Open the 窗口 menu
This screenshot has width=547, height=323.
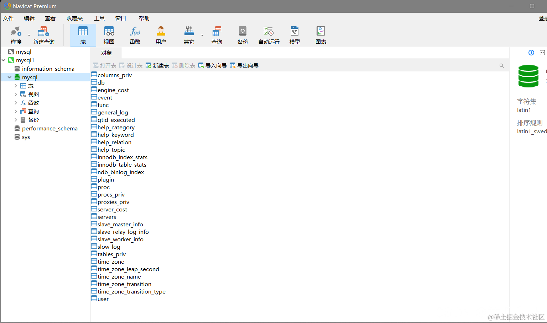pos(121,18)
